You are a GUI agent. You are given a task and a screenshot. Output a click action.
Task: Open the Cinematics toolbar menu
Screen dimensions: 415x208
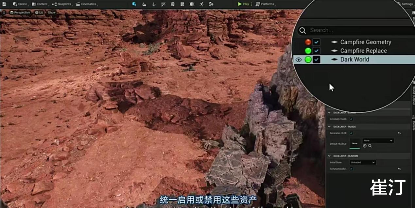click(86, 4)
